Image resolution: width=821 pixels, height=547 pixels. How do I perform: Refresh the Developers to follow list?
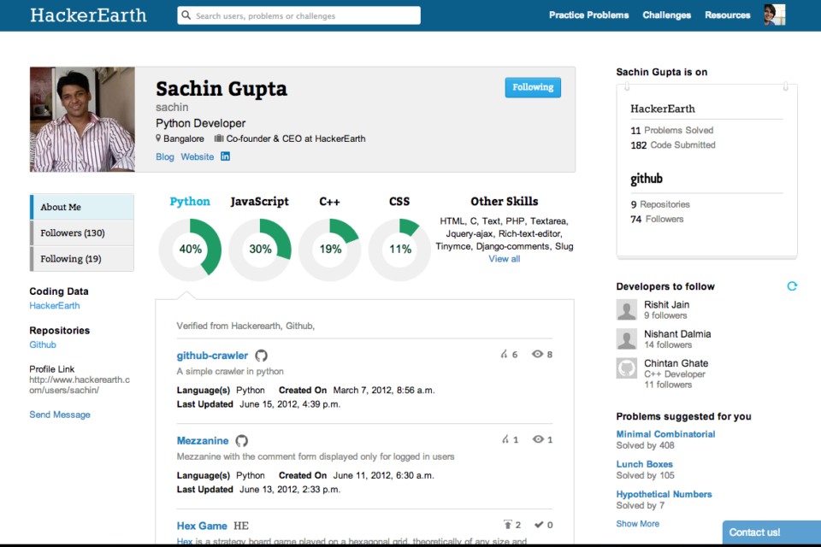[792, 286]
